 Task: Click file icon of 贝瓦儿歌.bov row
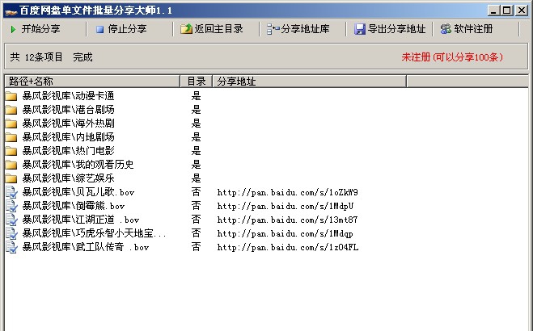[x=11, y=192]
